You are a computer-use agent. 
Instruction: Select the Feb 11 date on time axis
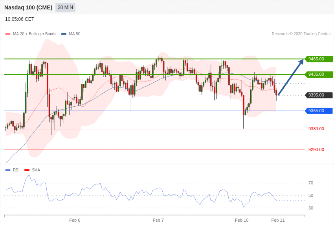(278, 220)
